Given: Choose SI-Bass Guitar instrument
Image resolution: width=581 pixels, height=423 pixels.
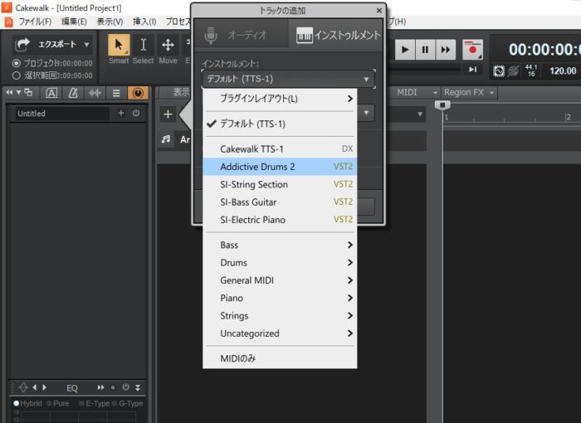Looking at the screenshot, I should [280, 202].
